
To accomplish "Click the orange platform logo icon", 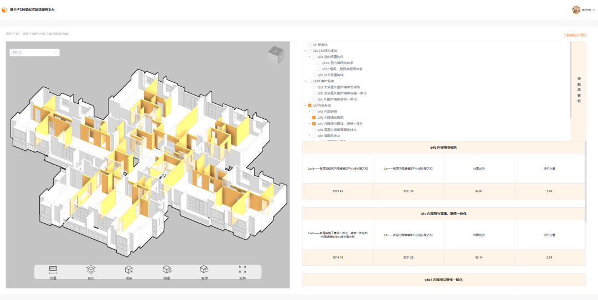I will [x=5, y=10].
